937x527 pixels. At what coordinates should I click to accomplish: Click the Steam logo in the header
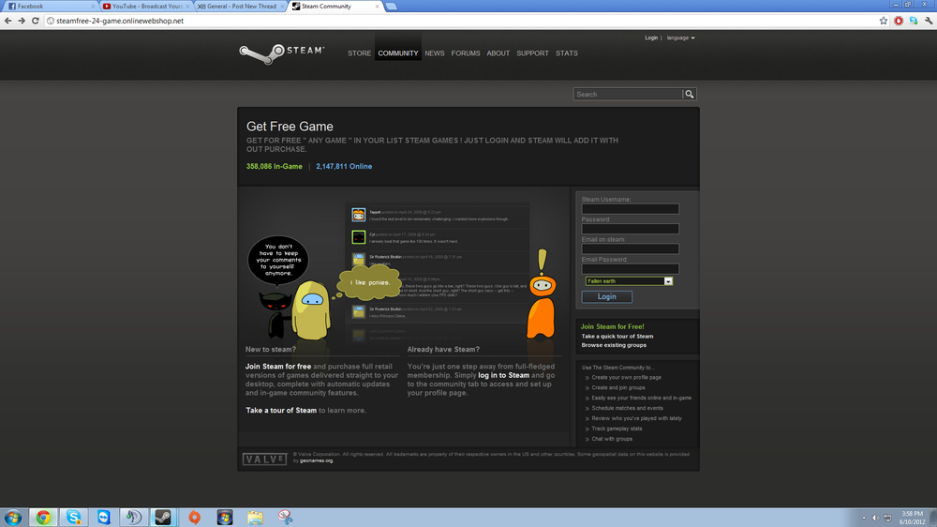pyautogui.click(x=281, y=53)
